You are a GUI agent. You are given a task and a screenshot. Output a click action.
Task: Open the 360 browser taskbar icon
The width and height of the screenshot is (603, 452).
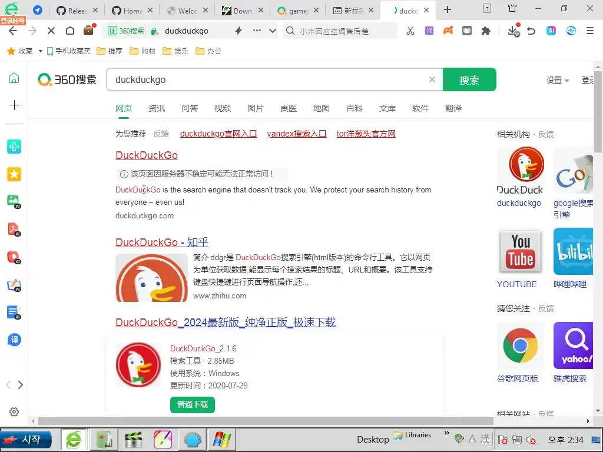coord(74,439)
